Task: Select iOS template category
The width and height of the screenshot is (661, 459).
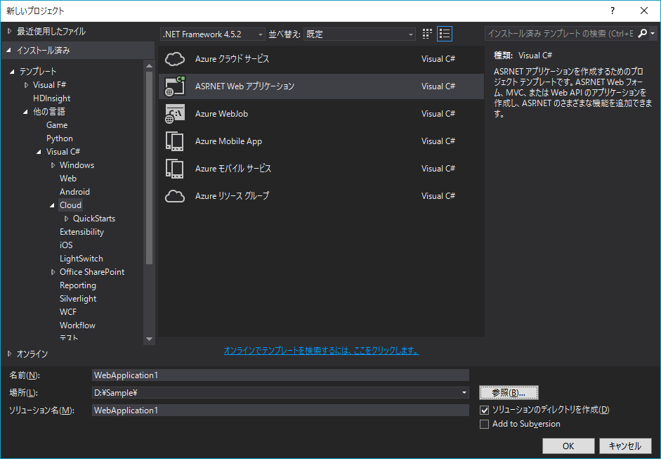Action: (x=66, y=245)
